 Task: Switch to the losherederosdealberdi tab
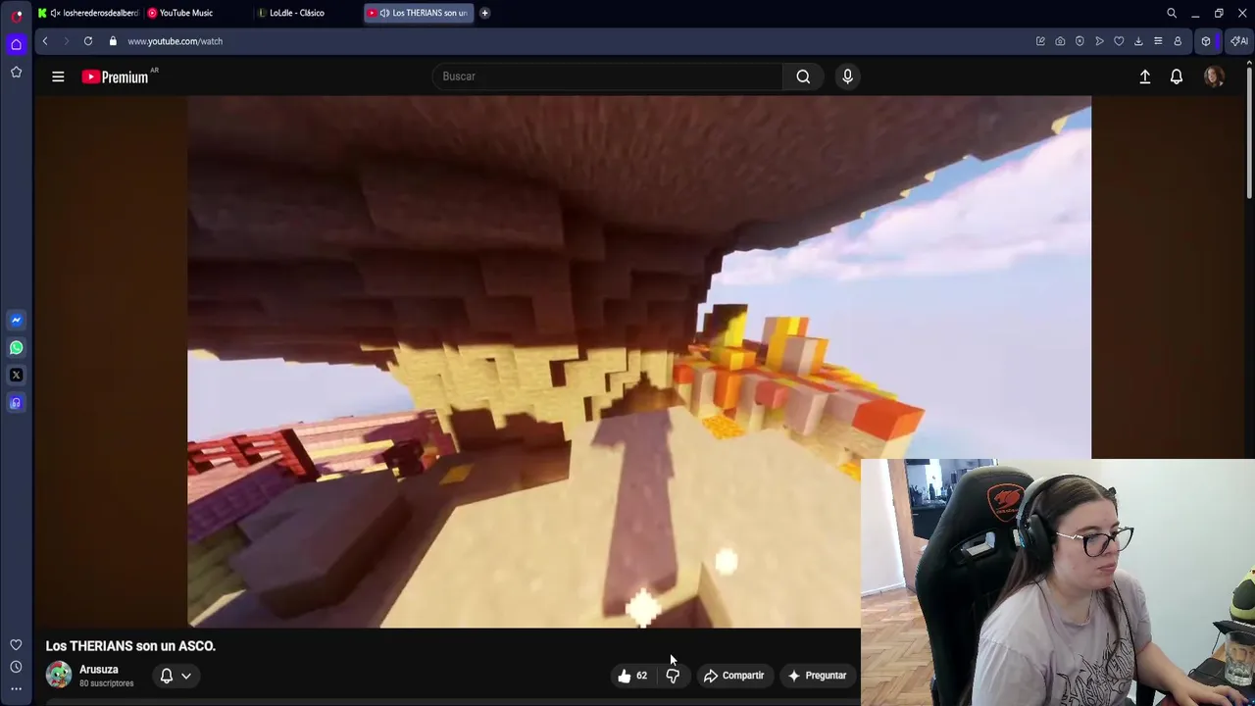[x=88, y=13]
